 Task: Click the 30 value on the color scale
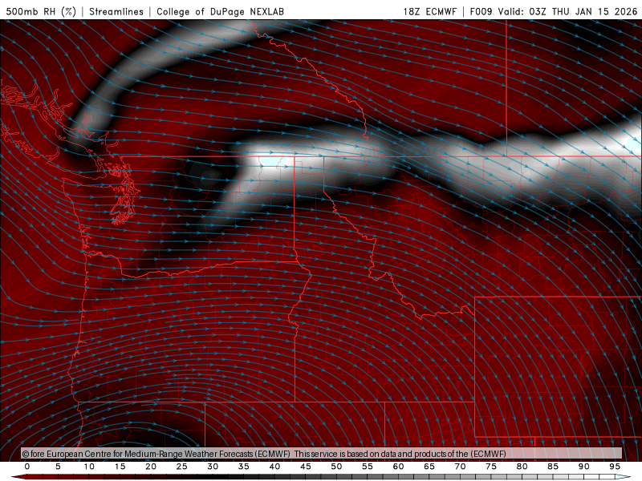pyautogui.click(x=213, y=467)
